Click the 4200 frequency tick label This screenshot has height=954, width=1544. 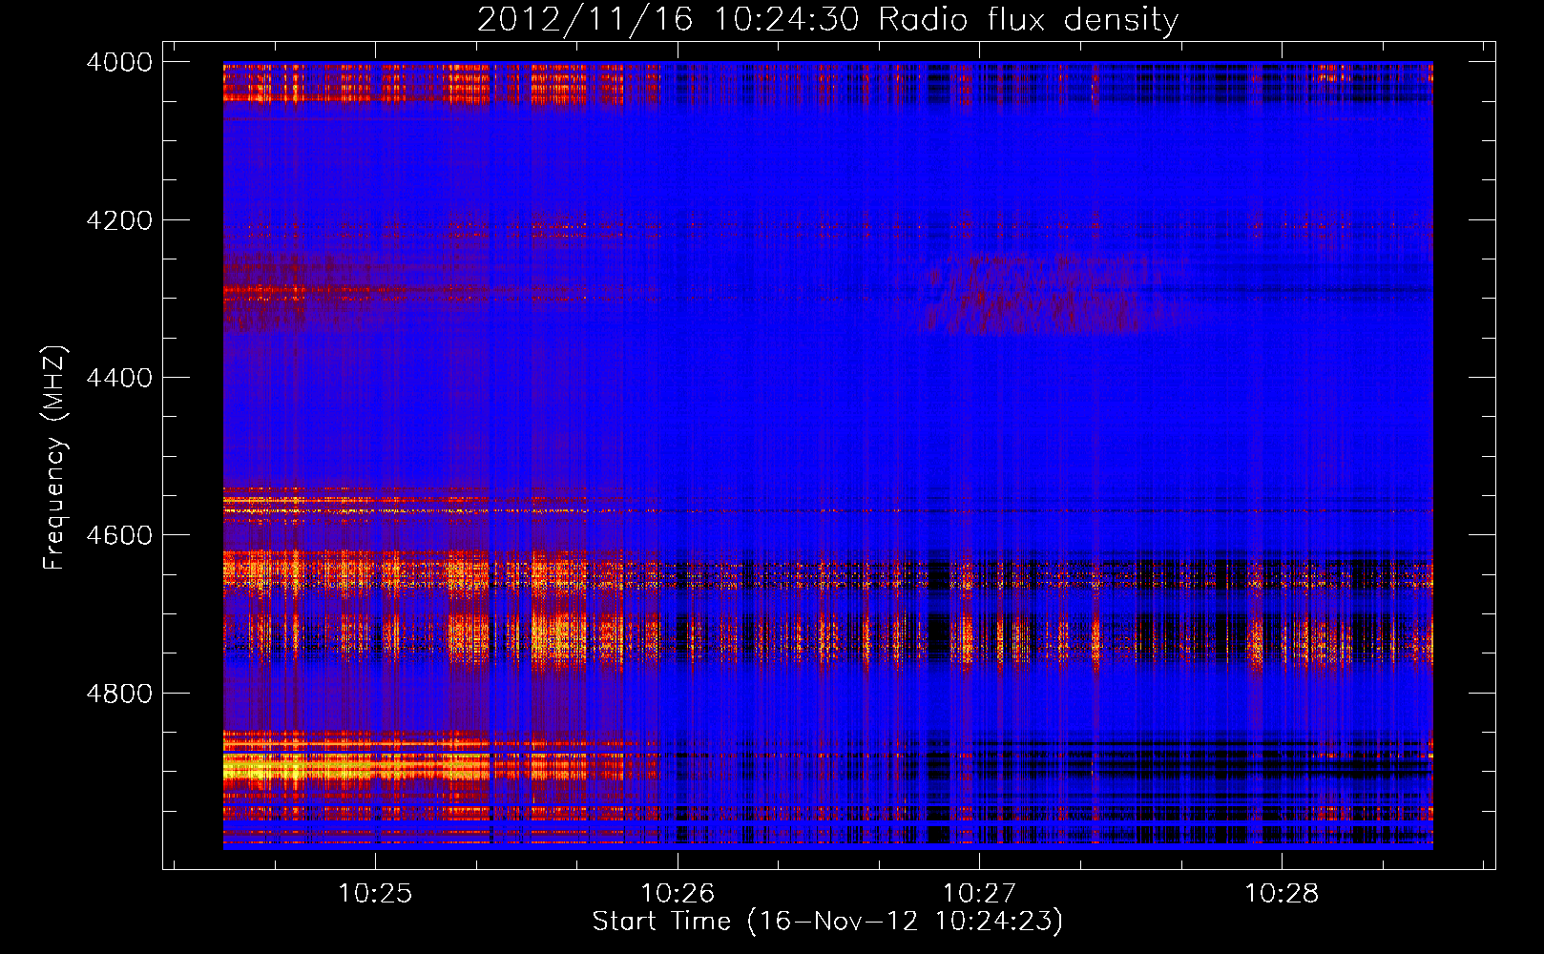tap(119, 220)
